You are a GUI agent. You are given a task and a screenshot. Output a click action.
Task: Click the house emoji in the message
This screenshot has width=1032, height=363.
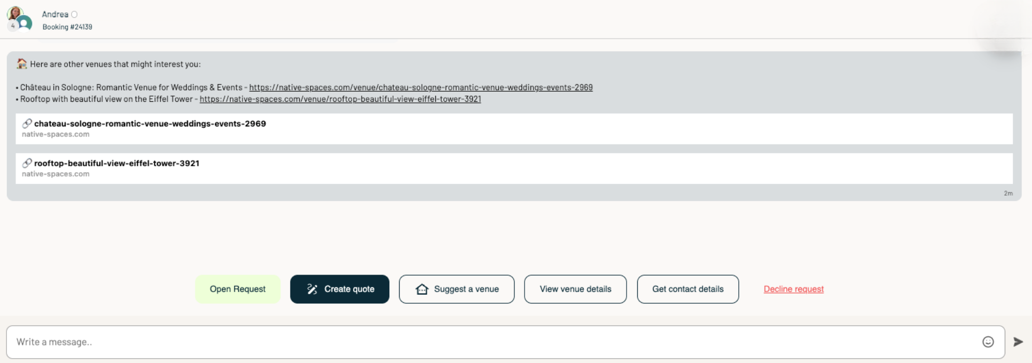tap(21, 64)
